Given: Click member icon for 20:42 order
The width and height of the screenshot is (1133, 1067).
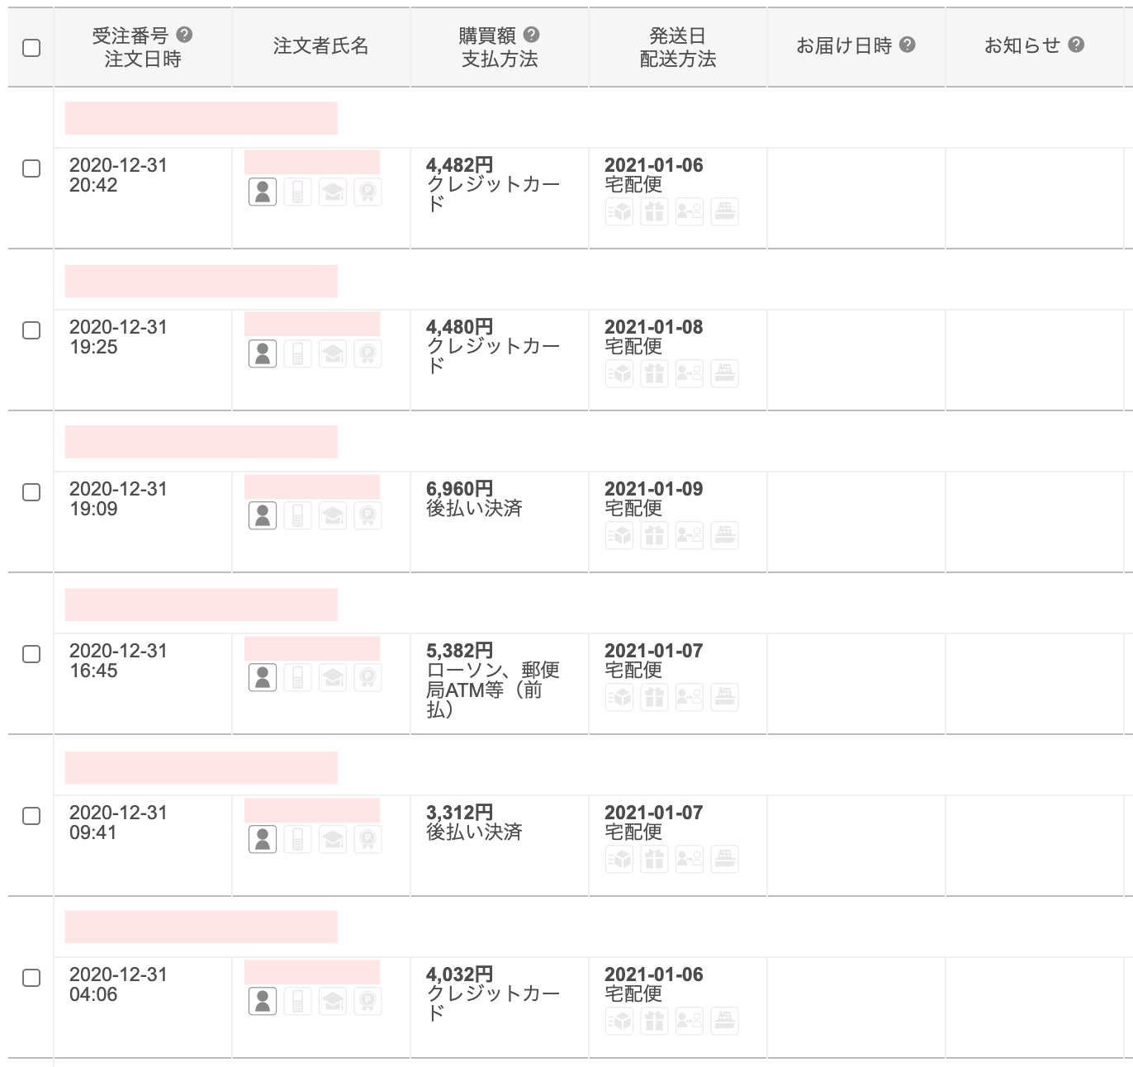Looking at the screenshot, I should tap(263, 192).
